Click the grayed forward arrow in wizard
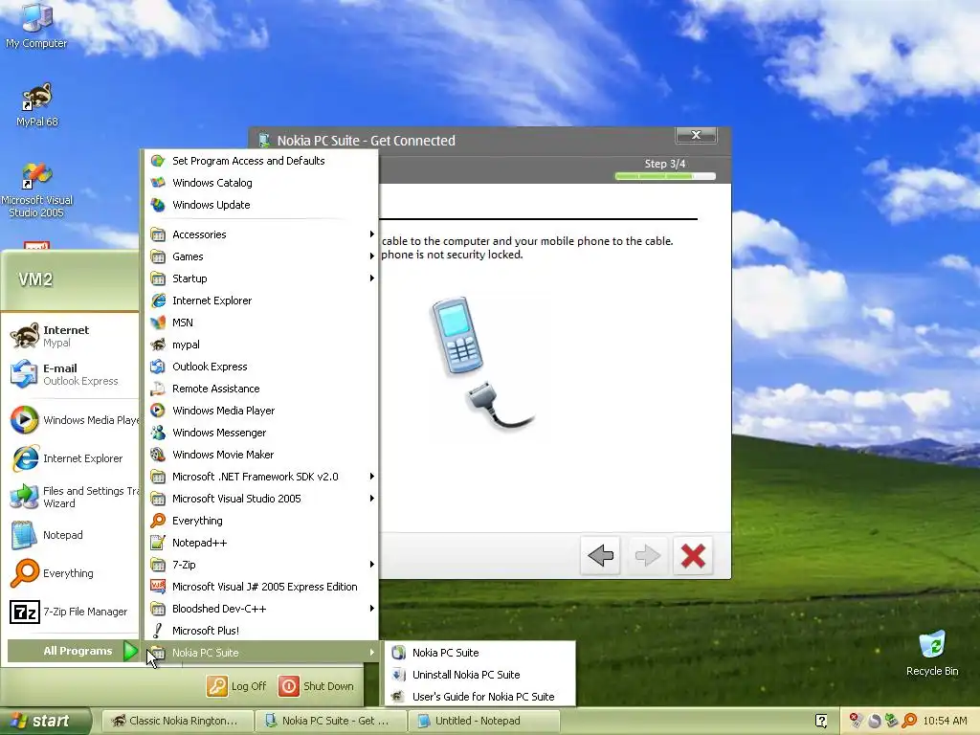 coord(647,555)
